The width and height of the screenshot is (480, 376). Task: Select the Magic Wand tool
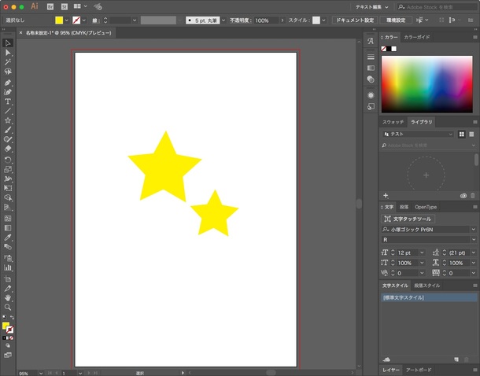tap(8, 62)
